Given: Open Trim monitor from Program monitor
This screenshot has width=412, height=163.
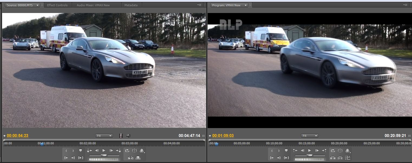Looking at the screenshot, I should click(x=348, y=158).
